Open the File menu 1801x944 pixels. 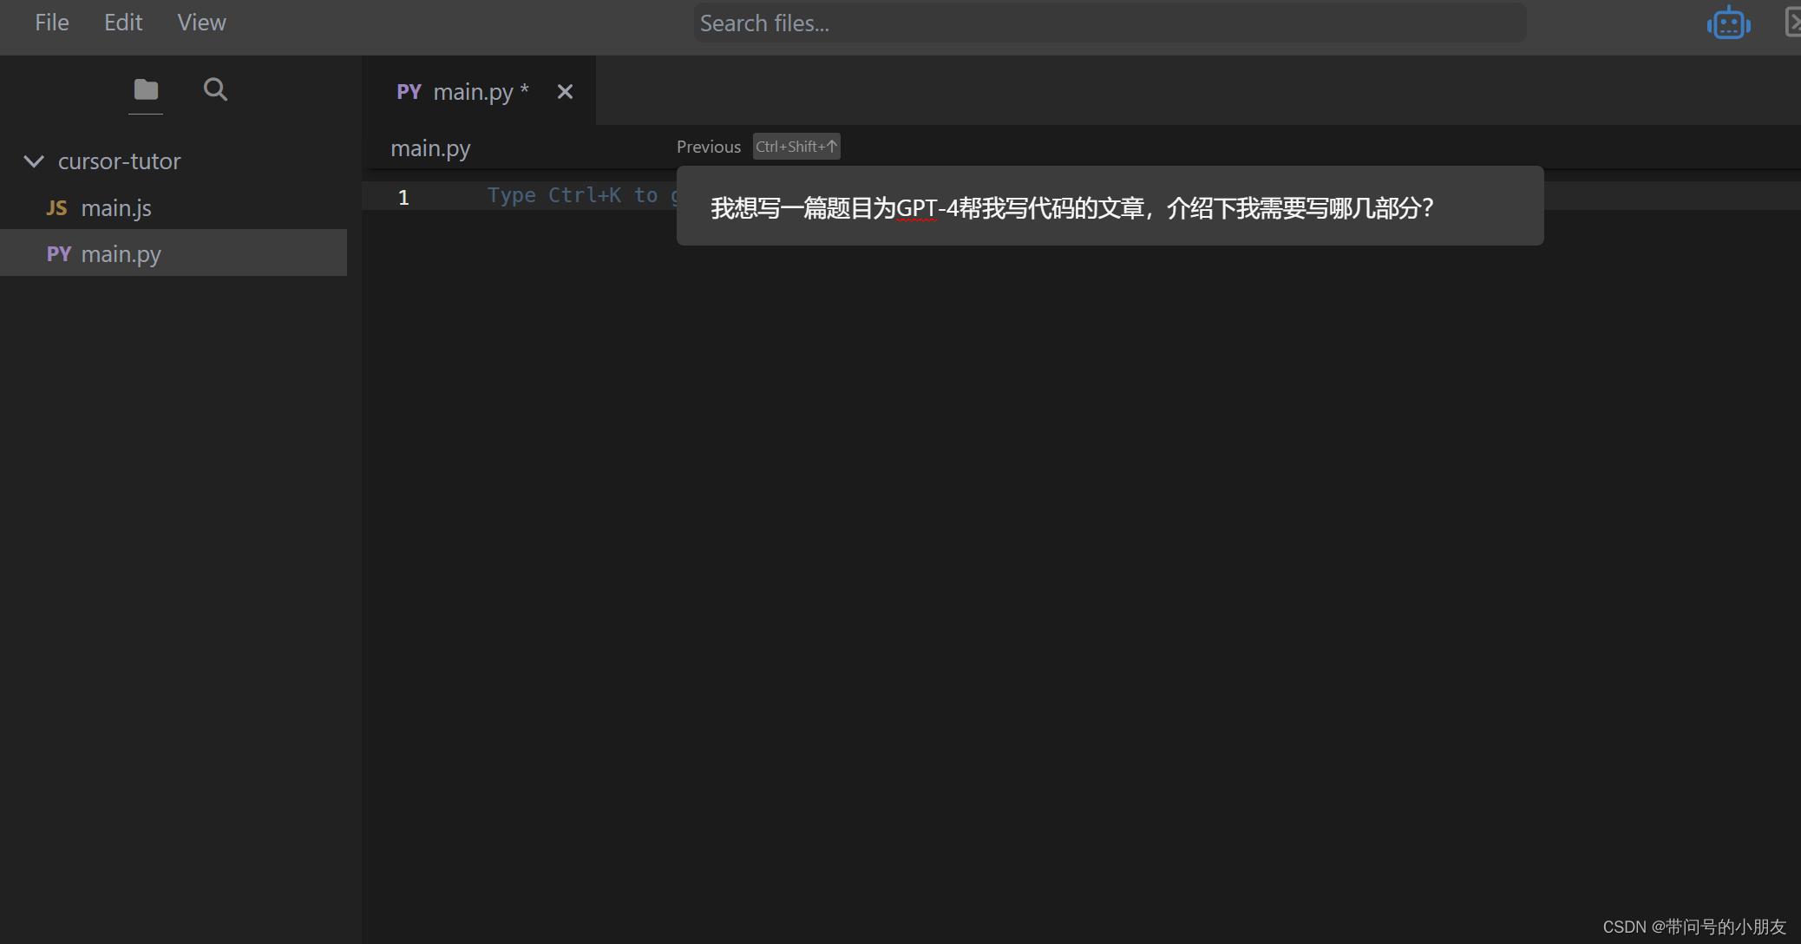pos(51,23)
